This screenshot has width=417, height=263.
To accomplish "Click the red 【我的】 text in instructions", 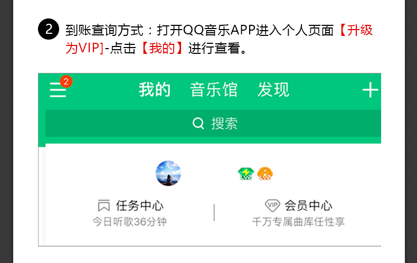I will click(162, 48).
